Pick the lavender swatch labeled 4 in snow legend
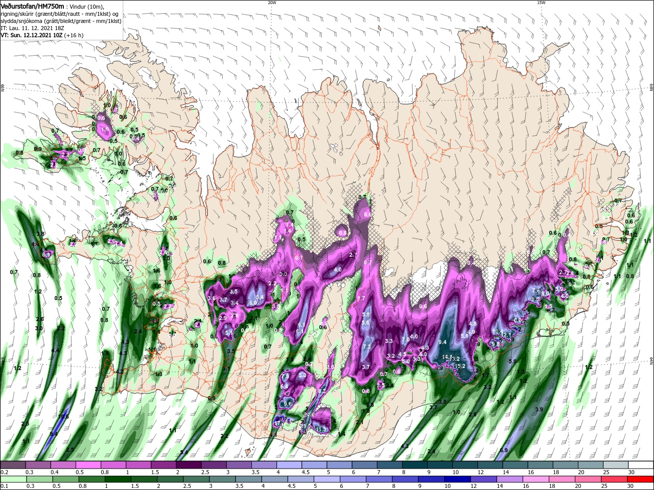 (x=289, y=465)
